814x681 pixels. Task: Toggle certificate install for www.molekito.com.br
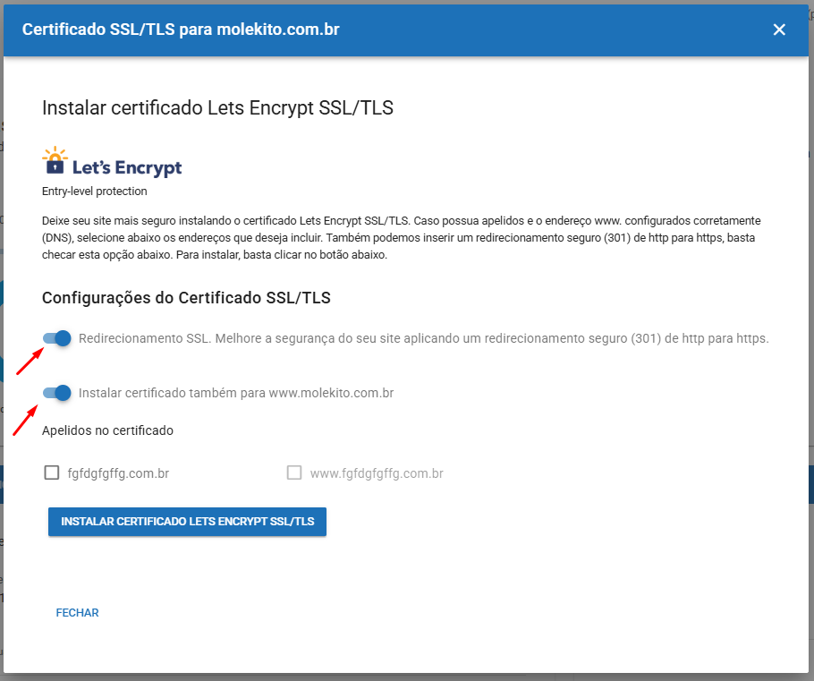[x=56, y=393]
